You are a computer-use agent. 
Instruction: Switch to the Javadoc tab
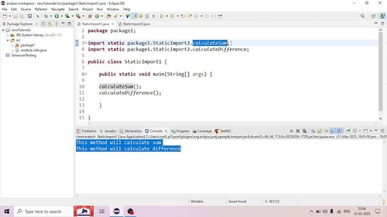pos(108,131)
